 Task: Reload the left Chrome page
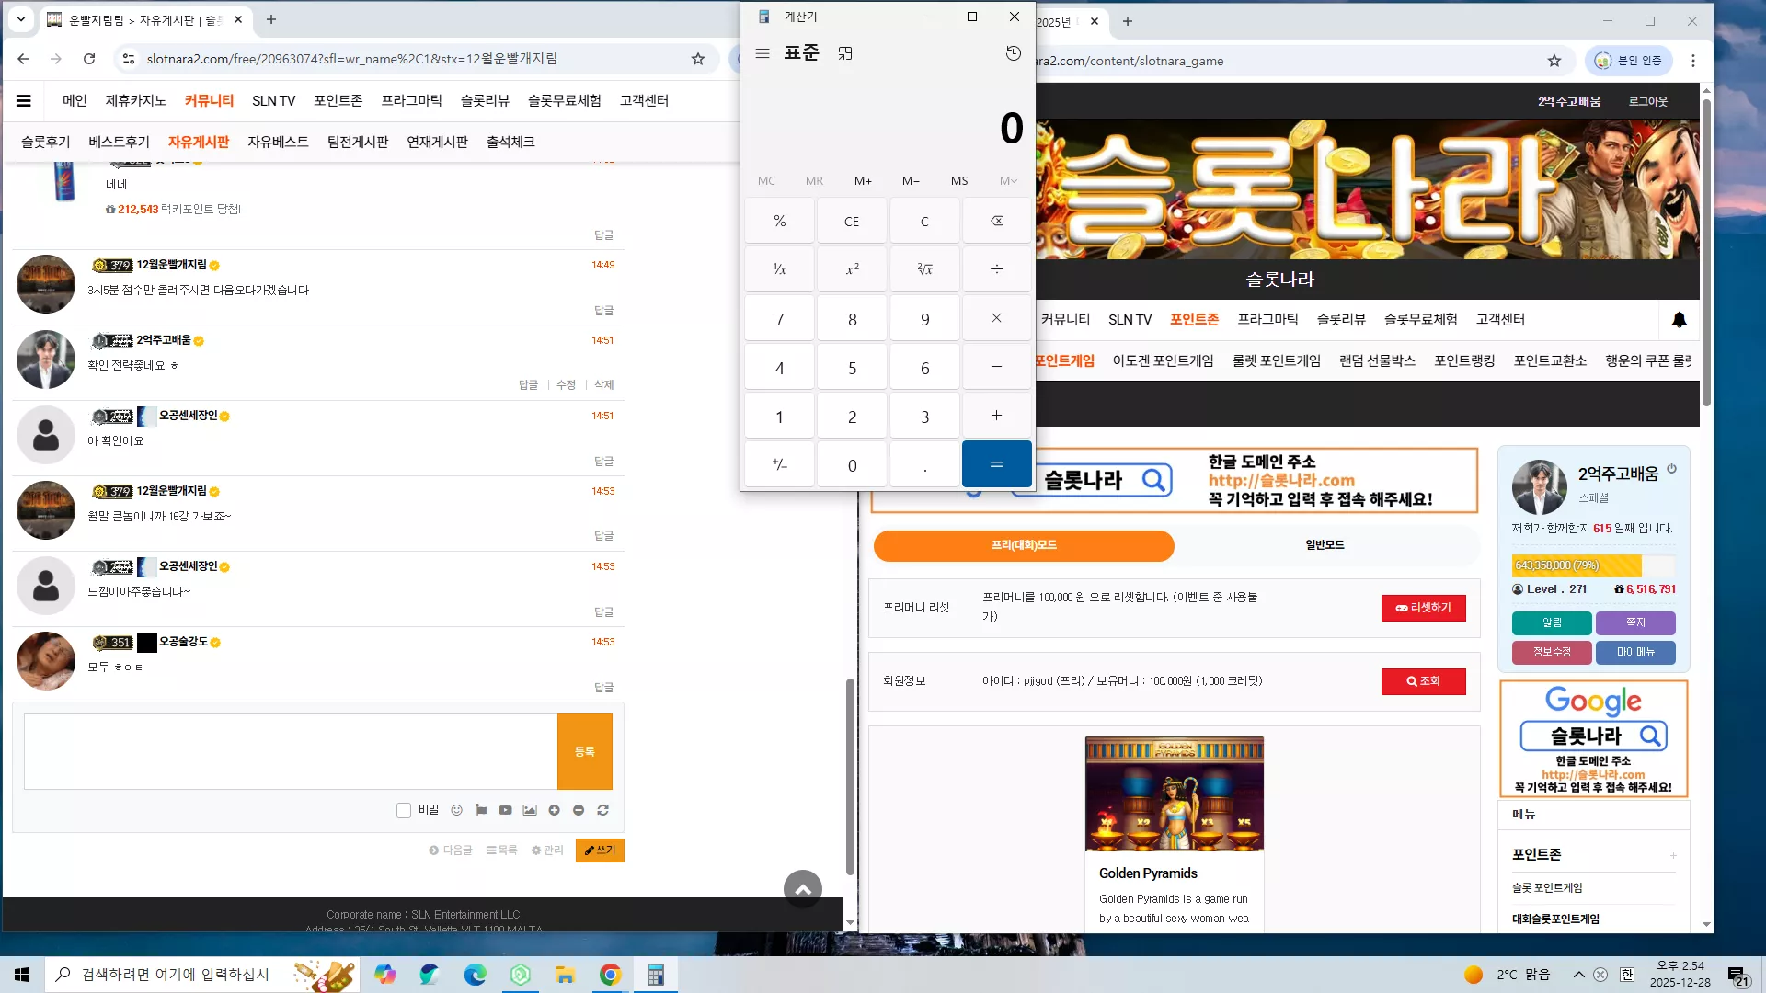[x=89, y=59]
